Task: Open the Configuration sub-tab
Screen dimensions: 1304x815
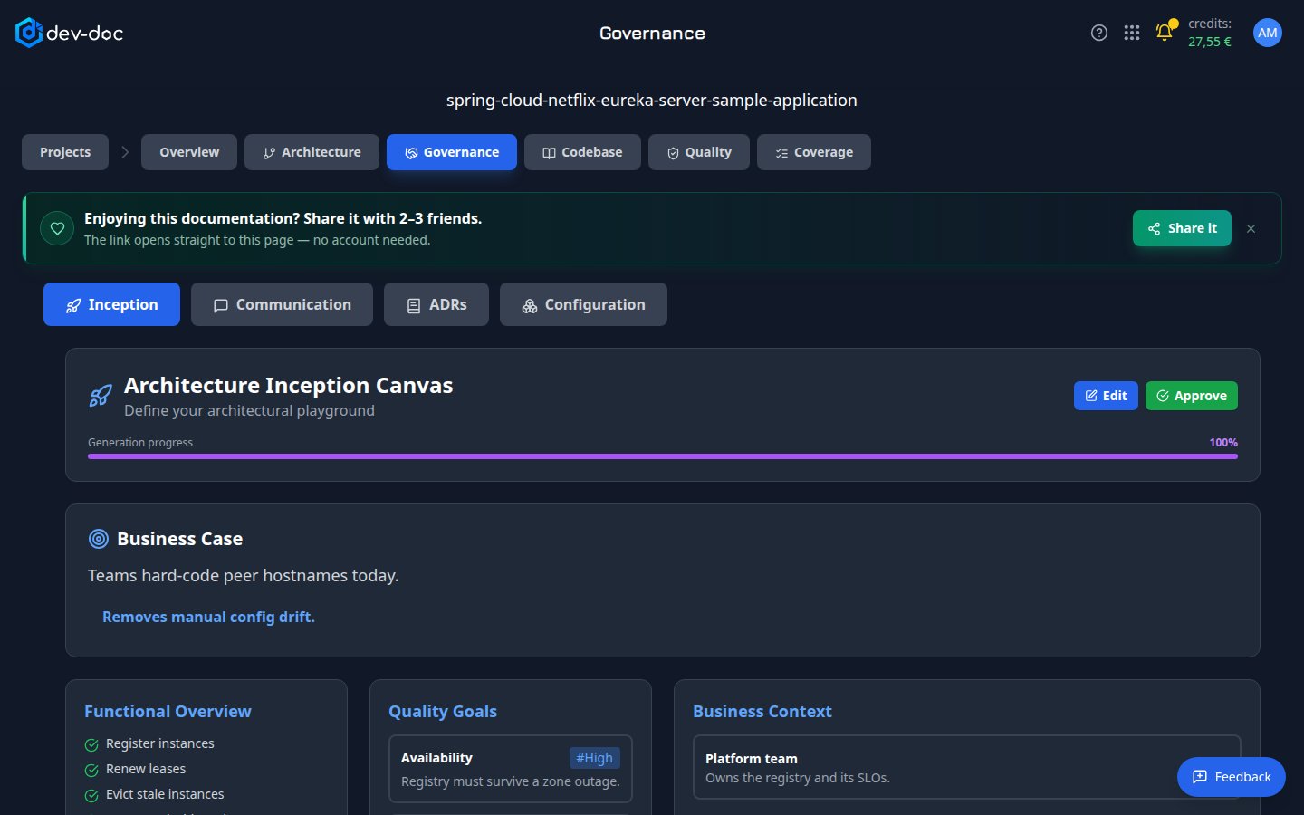Action: pyautogui.click(x=583, y=304)
